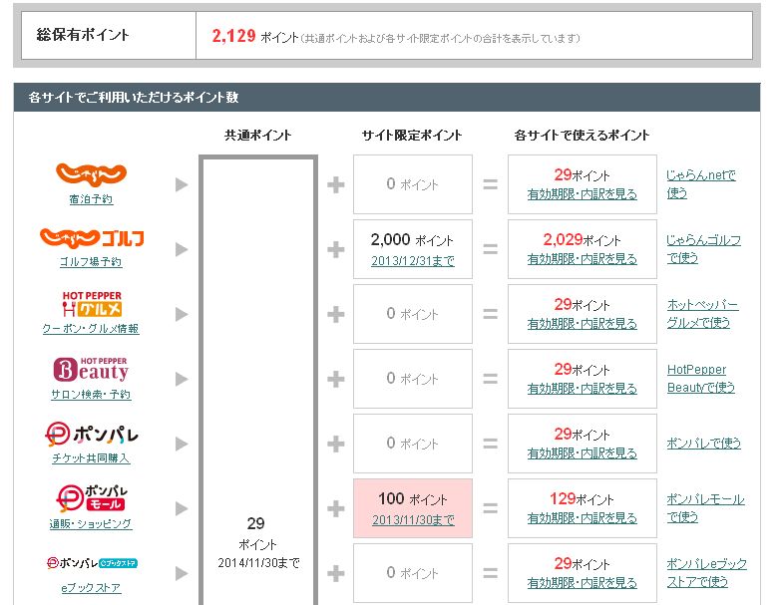
Task: Click ホットペッパーグルメで使う link
Action: click(x=702, y=313)
